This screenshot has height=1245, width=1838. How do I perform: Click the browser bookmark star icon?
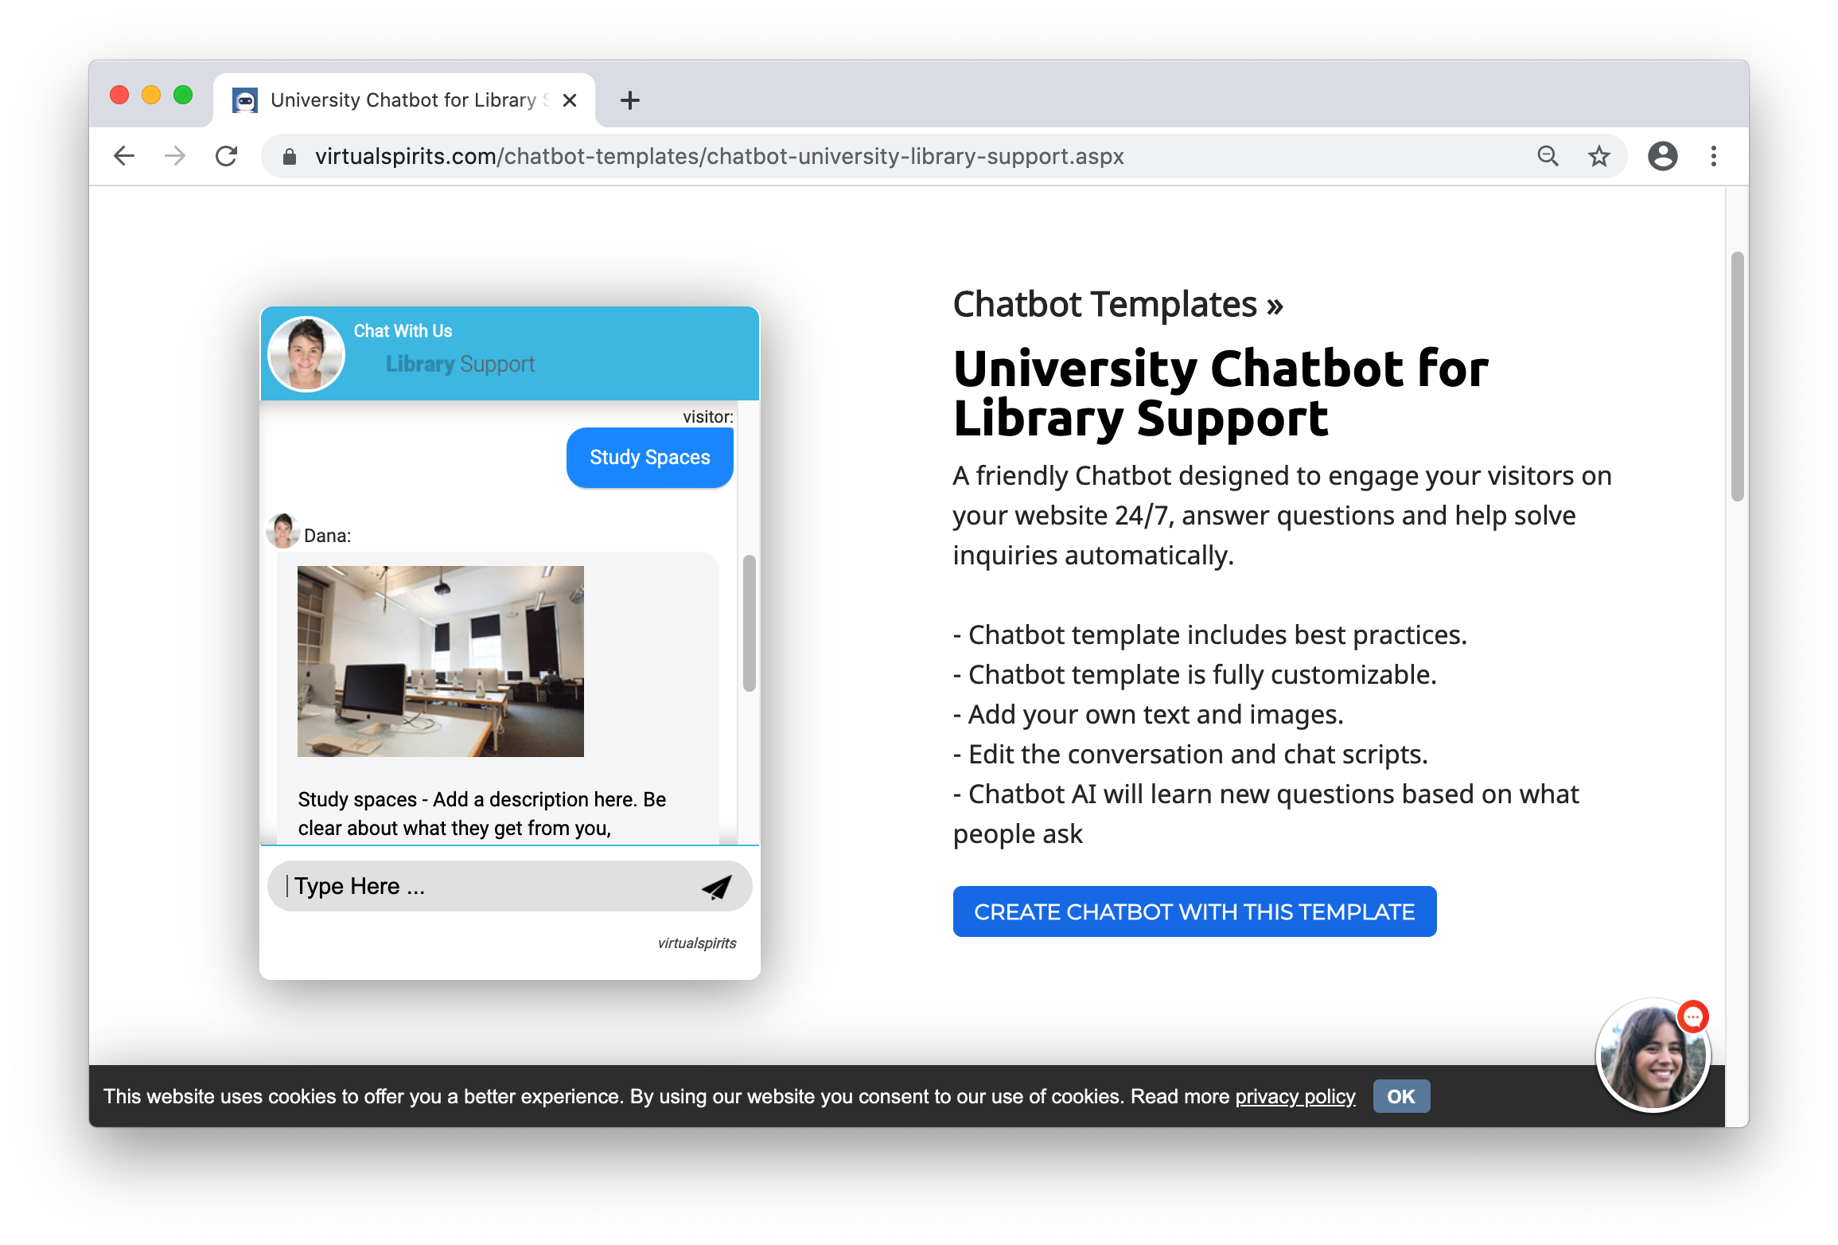click(x=1599, y=154)
